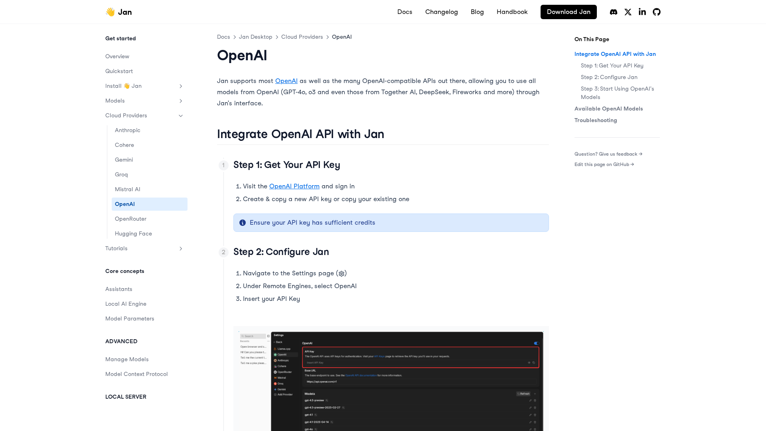
Task: Open the Changelog menu item
Action: (441, 12)
